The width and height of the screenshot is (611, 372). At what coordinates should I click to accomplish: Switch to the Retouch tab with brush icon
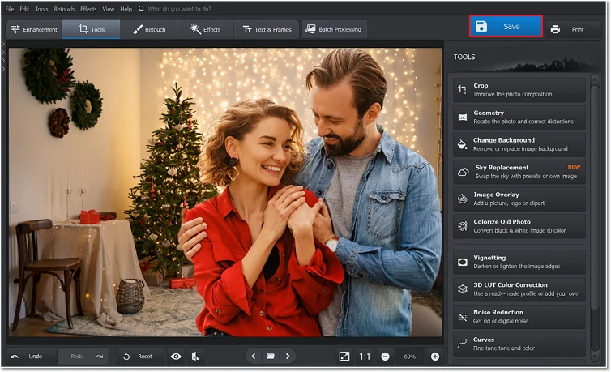click(x=149, y=29)
